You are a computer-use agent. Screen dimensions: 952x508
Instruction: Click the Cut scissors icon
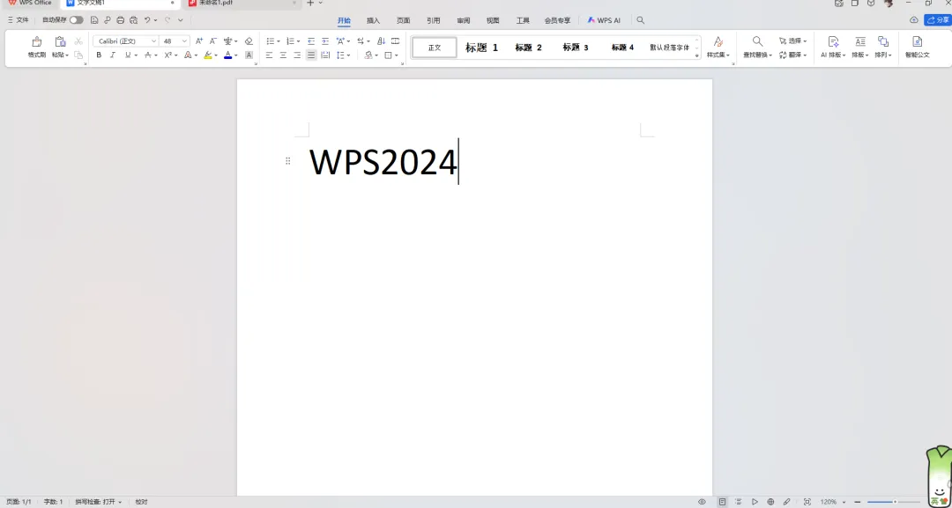[x=78, y=41]
